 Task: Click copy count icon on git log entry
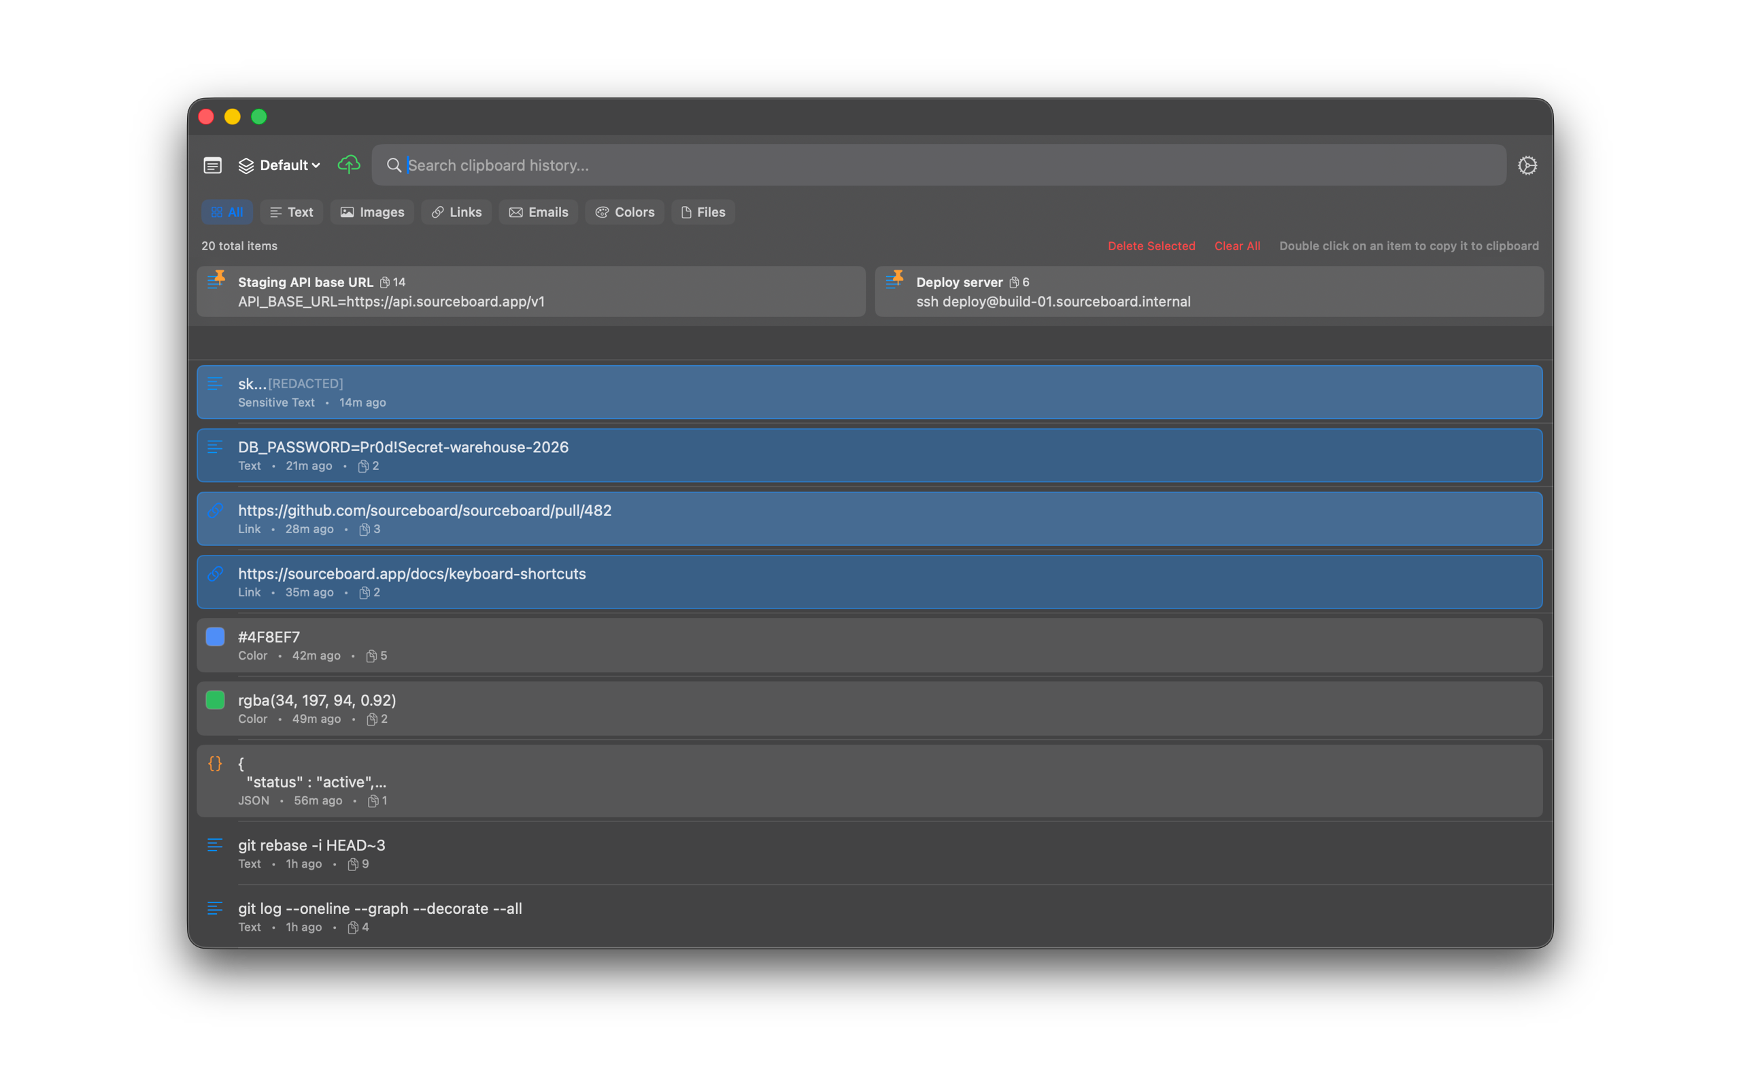[352, 928]
